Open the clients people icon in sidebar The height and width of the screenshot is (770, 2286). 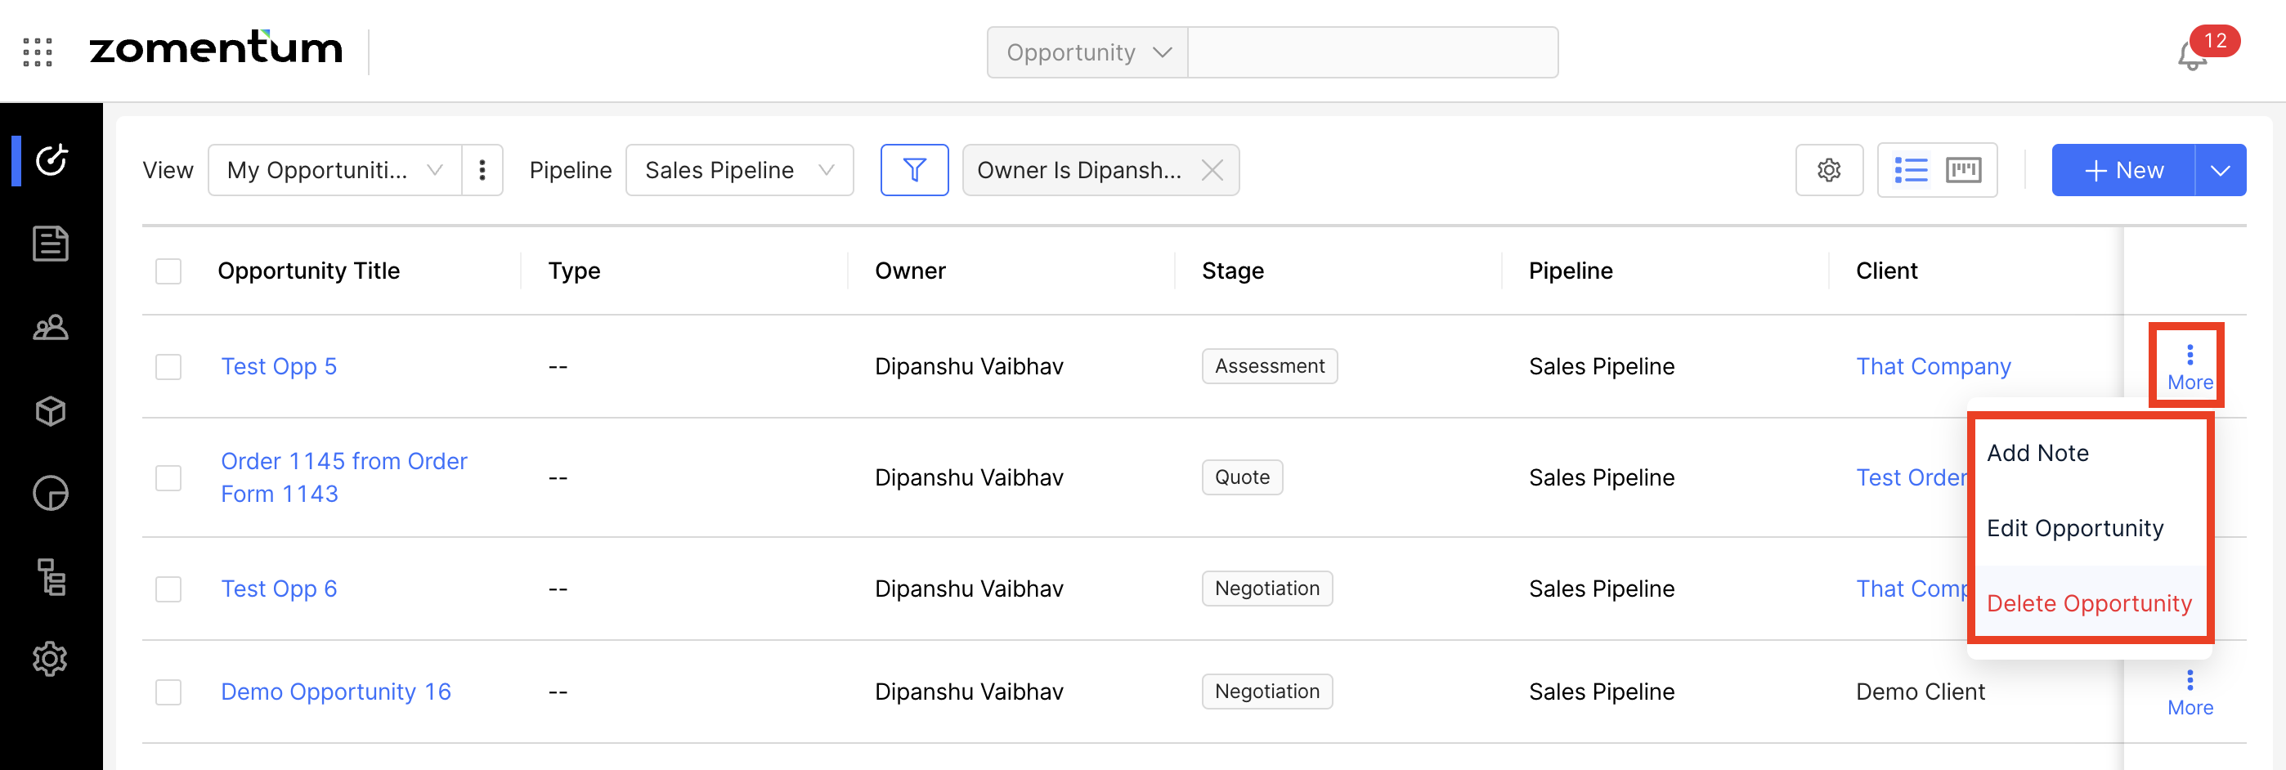pos(51,329)
